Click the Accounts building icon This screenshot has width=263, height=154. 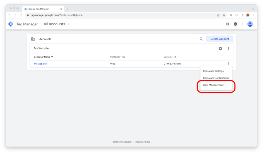coord(33,39)
